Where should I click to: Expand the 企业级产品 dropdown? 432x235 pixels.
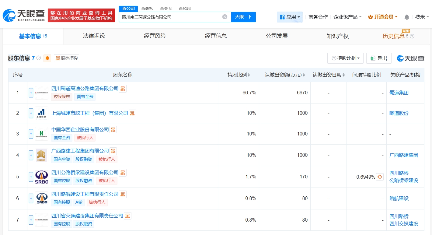(x=347, y=17)
